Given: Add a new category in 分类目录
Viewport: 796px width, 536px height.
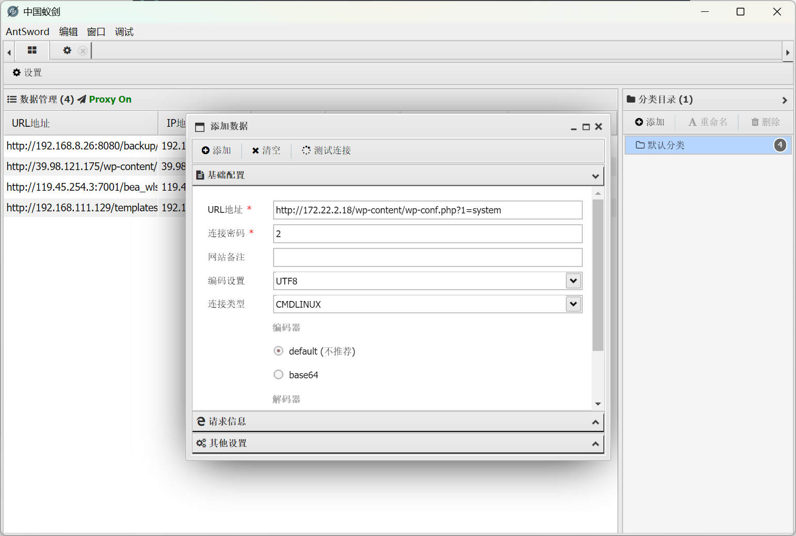Looking at the screenshot, I should 650,122.
